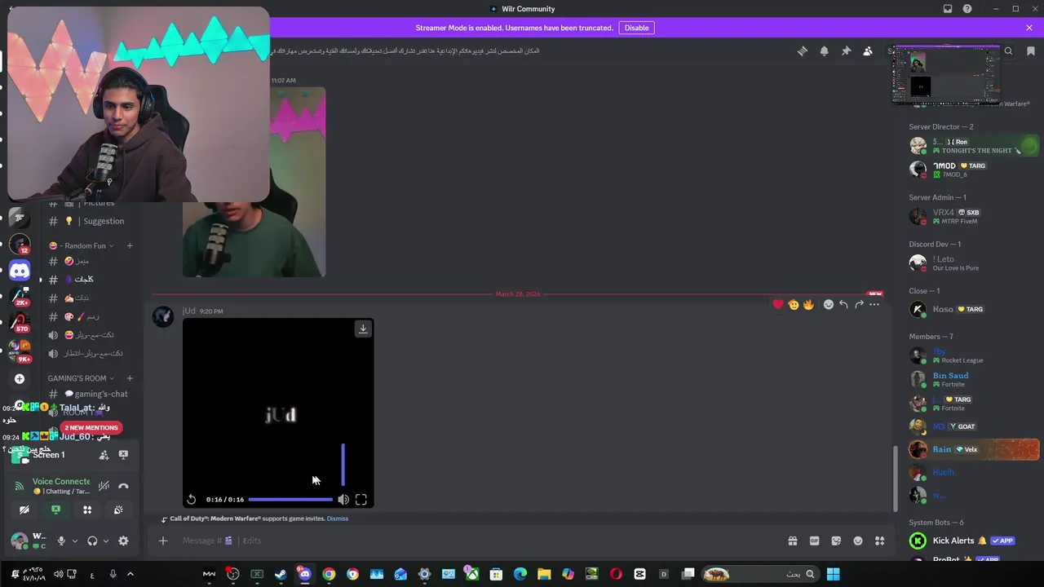Open headphone output options arrow
This screenshot has height=587, width=1044.
[105, 541]
